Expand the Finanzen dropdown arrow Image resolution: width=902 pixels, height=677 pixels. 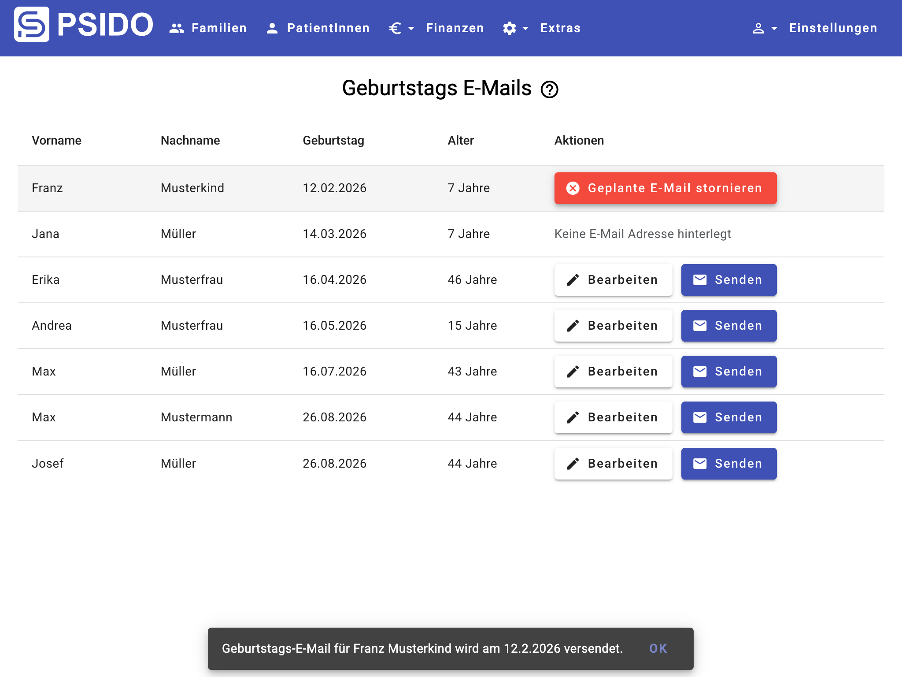coord(411,28)
